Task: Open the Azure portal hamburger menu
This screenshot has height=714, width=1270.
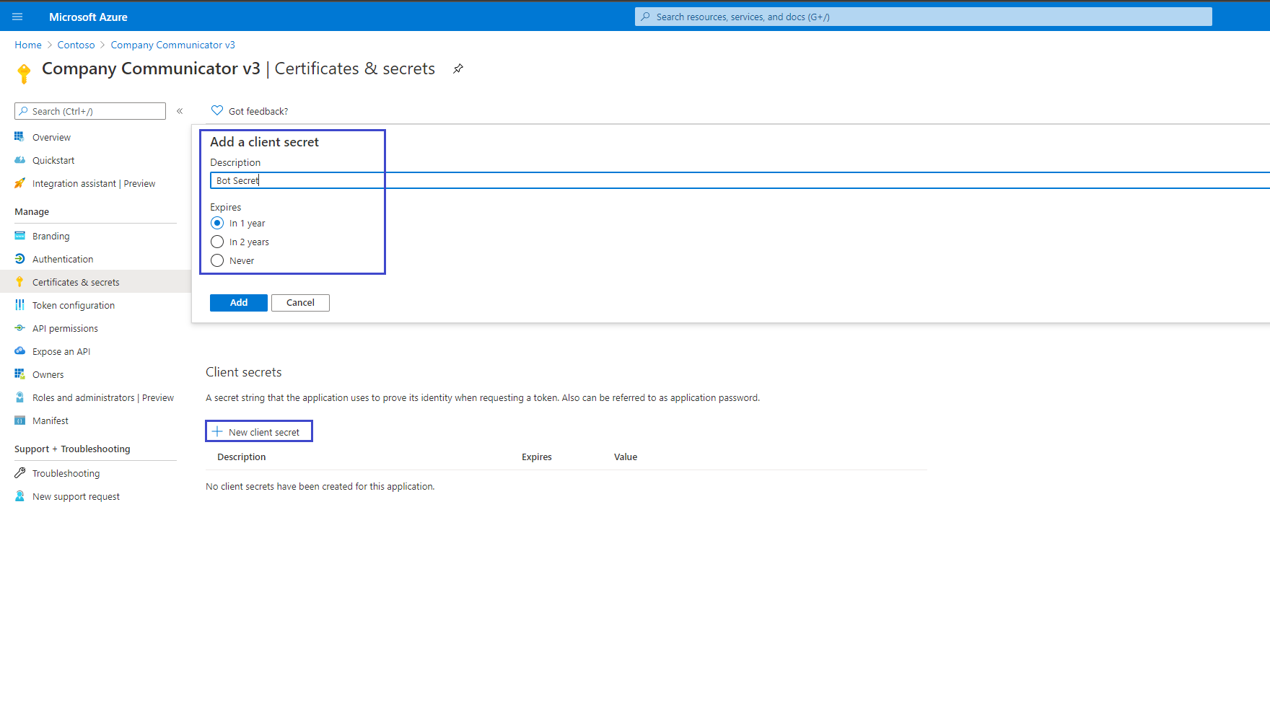Action: (x=17, y=17)
